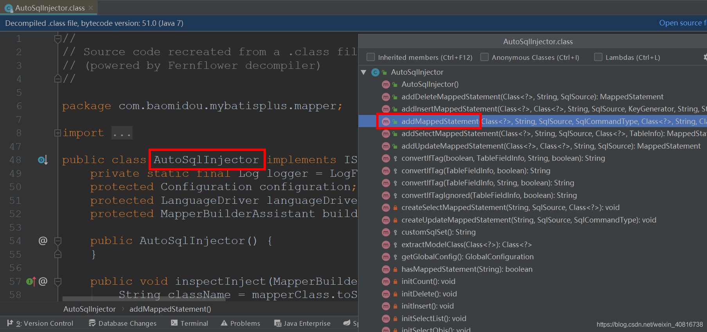
Task: Collapse the comment block fold marker at line 1
Action: (57, 39)
